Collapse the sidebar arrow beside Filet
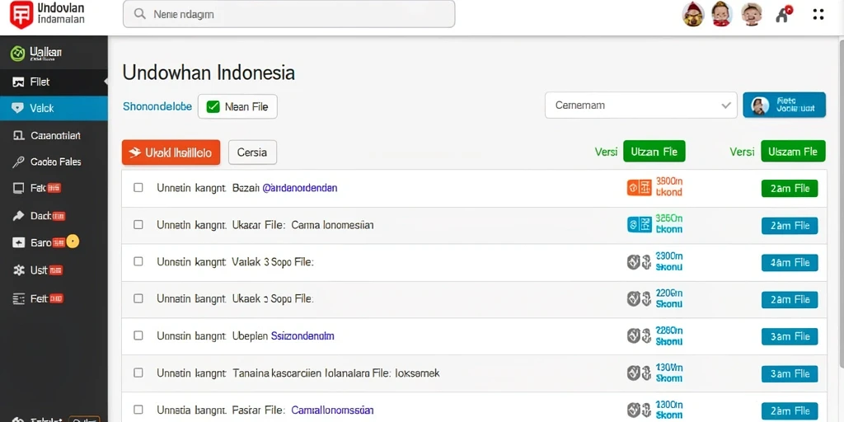The image size is (844, 422). [x=105, y=82]
